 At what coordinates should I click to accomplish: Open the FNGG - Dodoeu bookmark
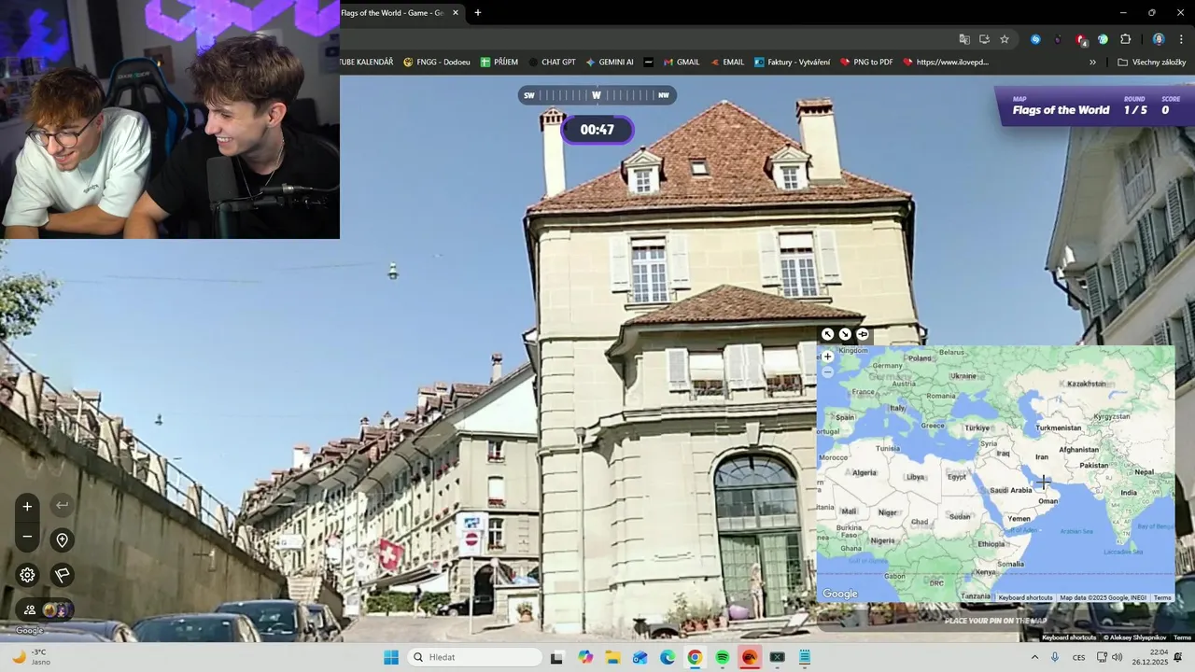pyautogui.click(x=437, y=63)
